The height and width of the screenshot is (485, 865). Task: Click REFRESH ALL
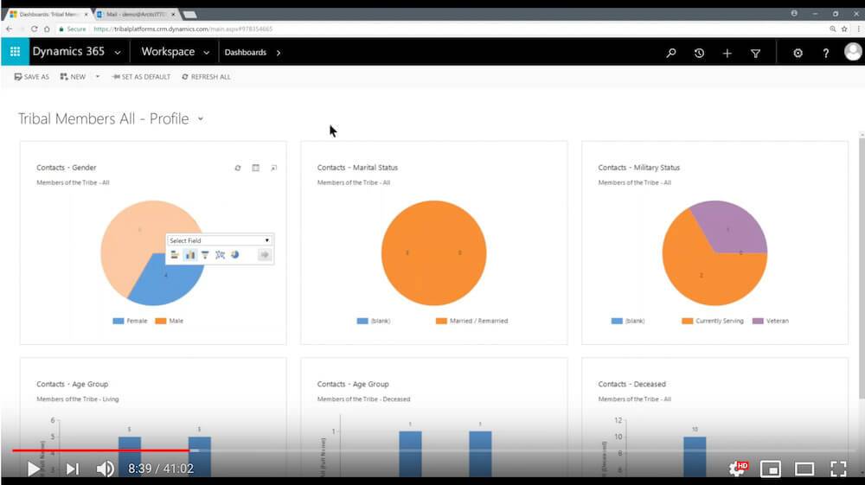click(207, 77)
